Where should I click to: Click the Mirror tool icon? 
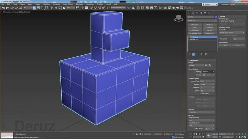(x=129, y=8)
